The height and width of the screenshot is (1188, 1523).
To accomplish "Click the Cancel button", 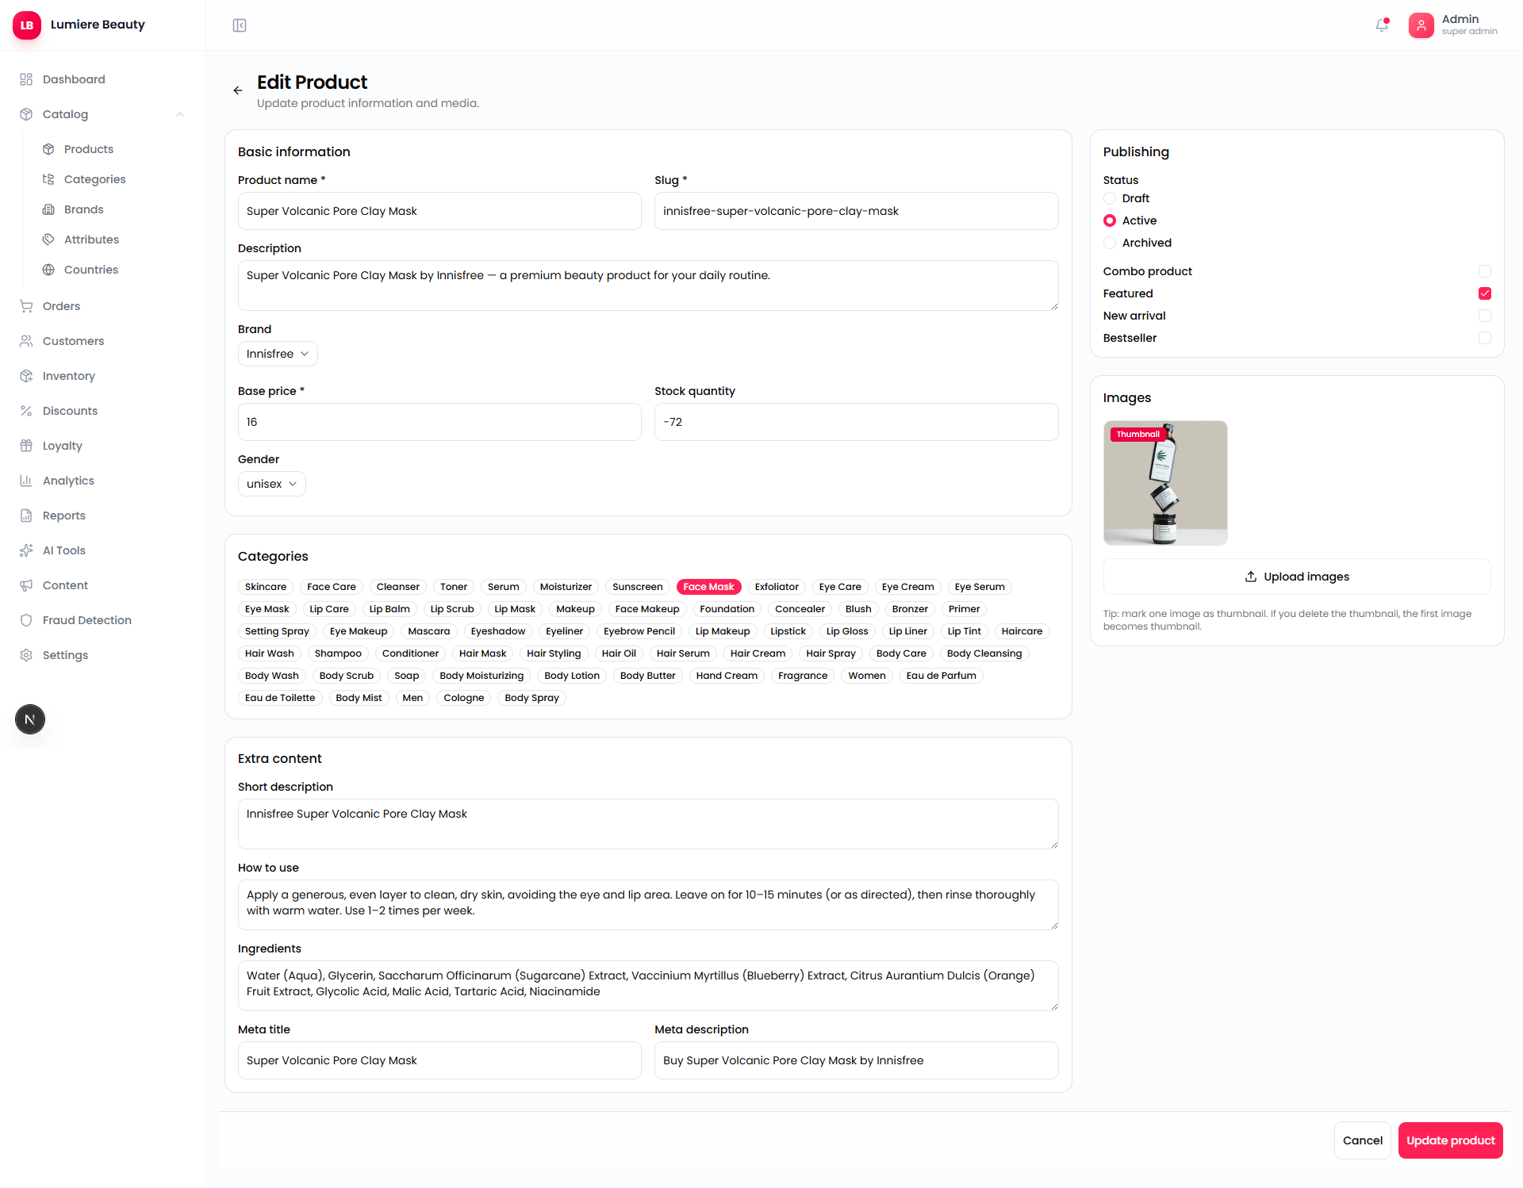I will [x=1362, y=1140].
